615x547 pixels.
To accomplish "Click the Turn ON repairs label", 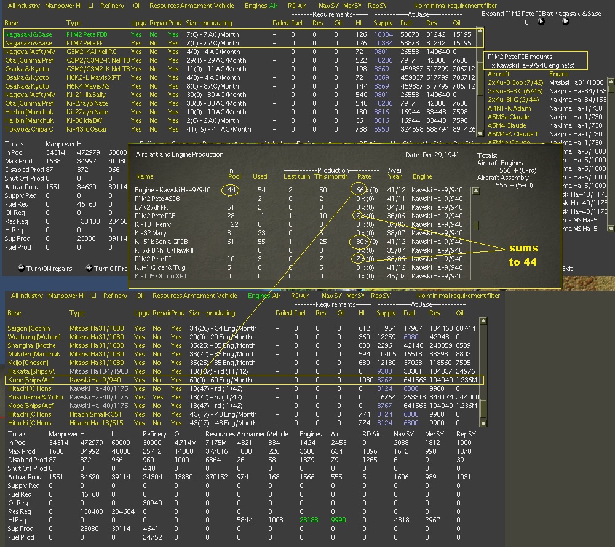I will pyautogui.click(x=49, y=269).
